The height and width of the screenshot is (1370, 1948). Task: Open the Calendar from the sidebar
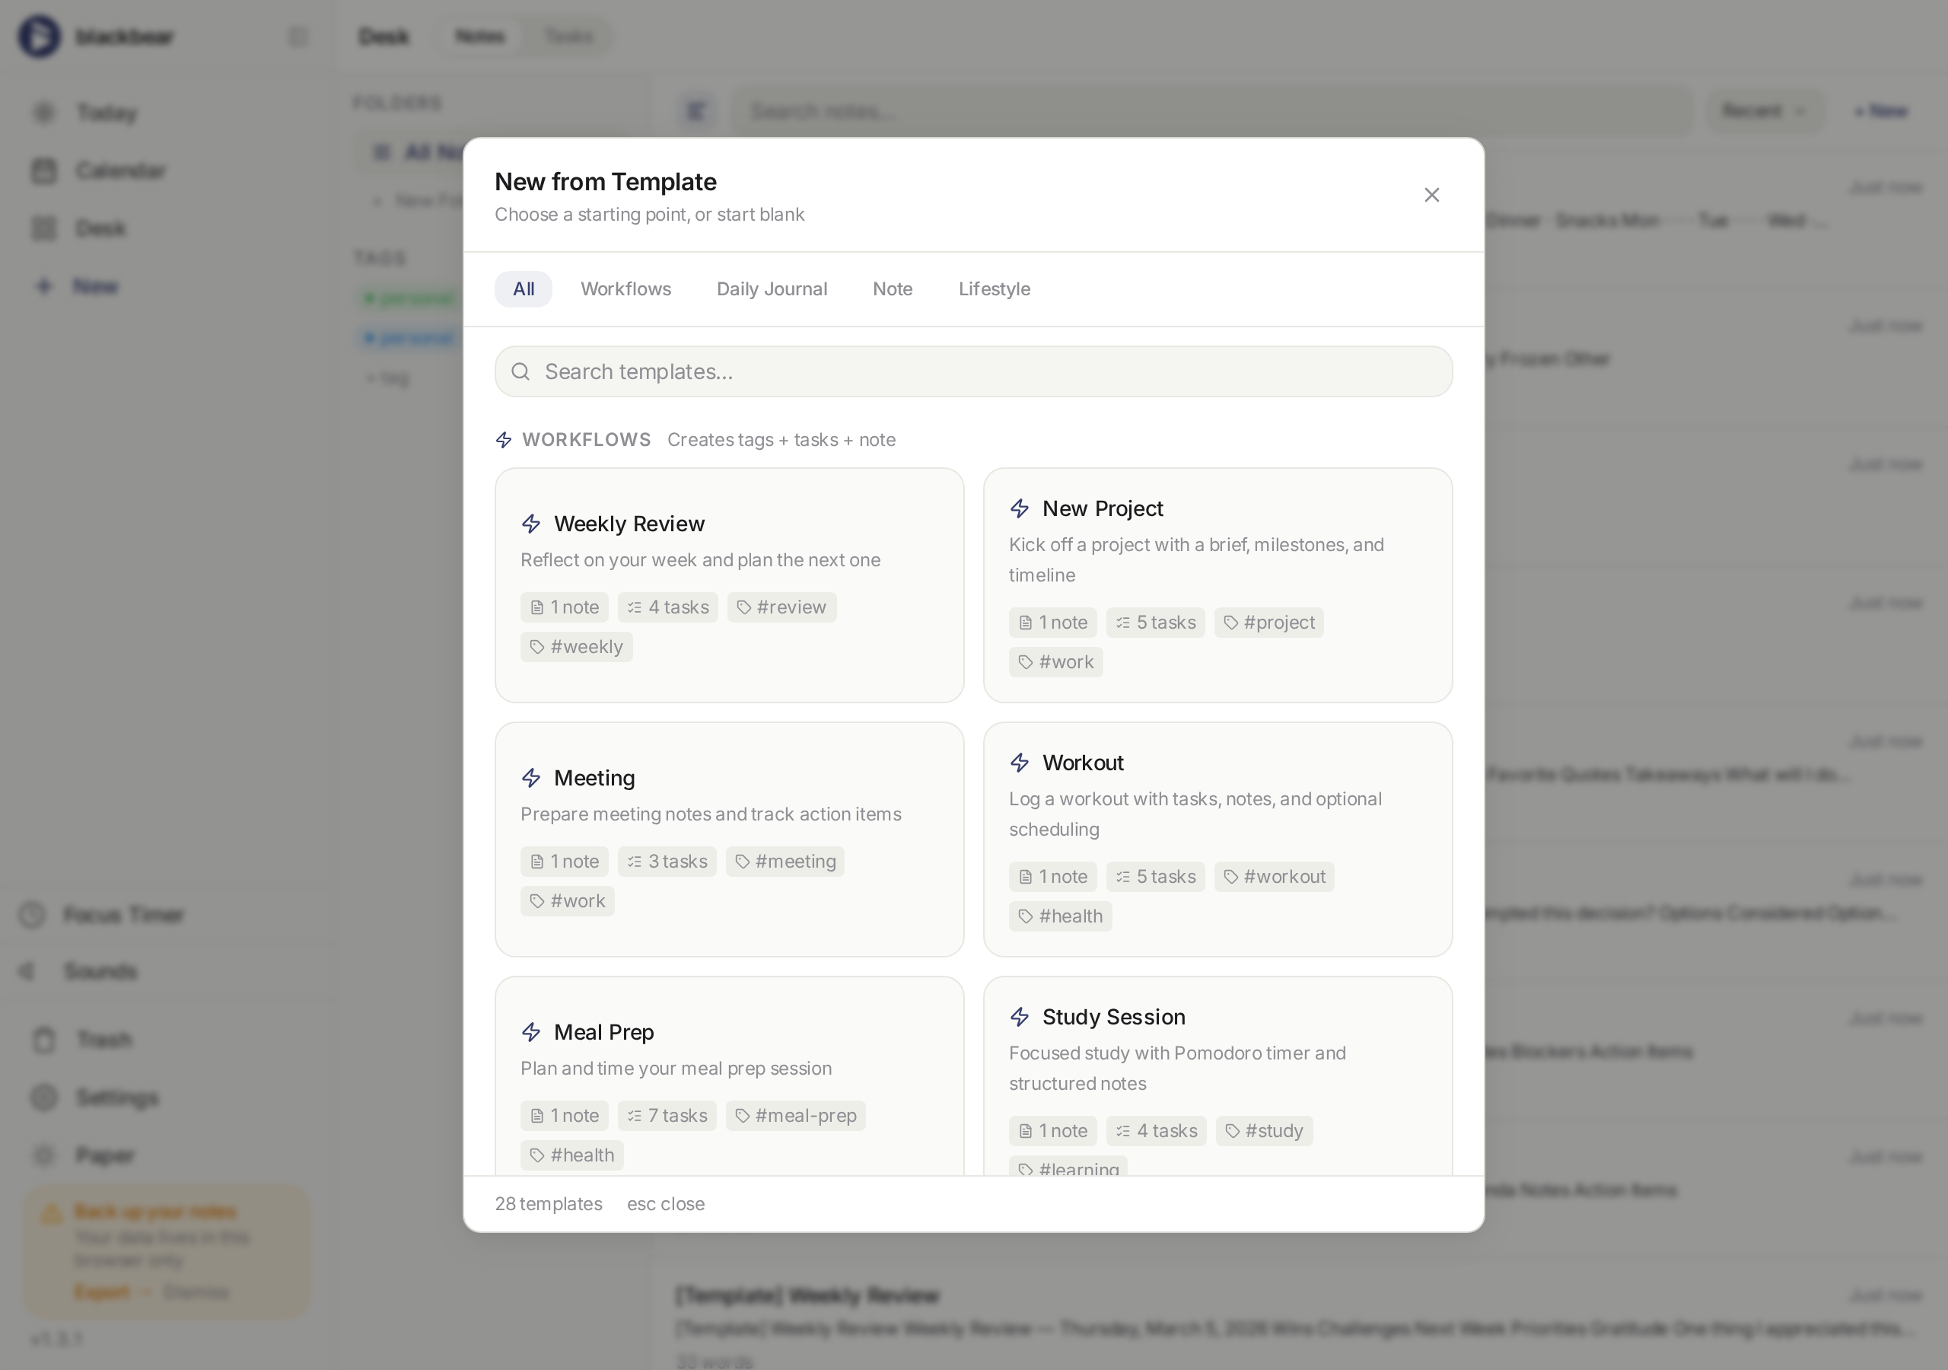[x=121, y=170]
